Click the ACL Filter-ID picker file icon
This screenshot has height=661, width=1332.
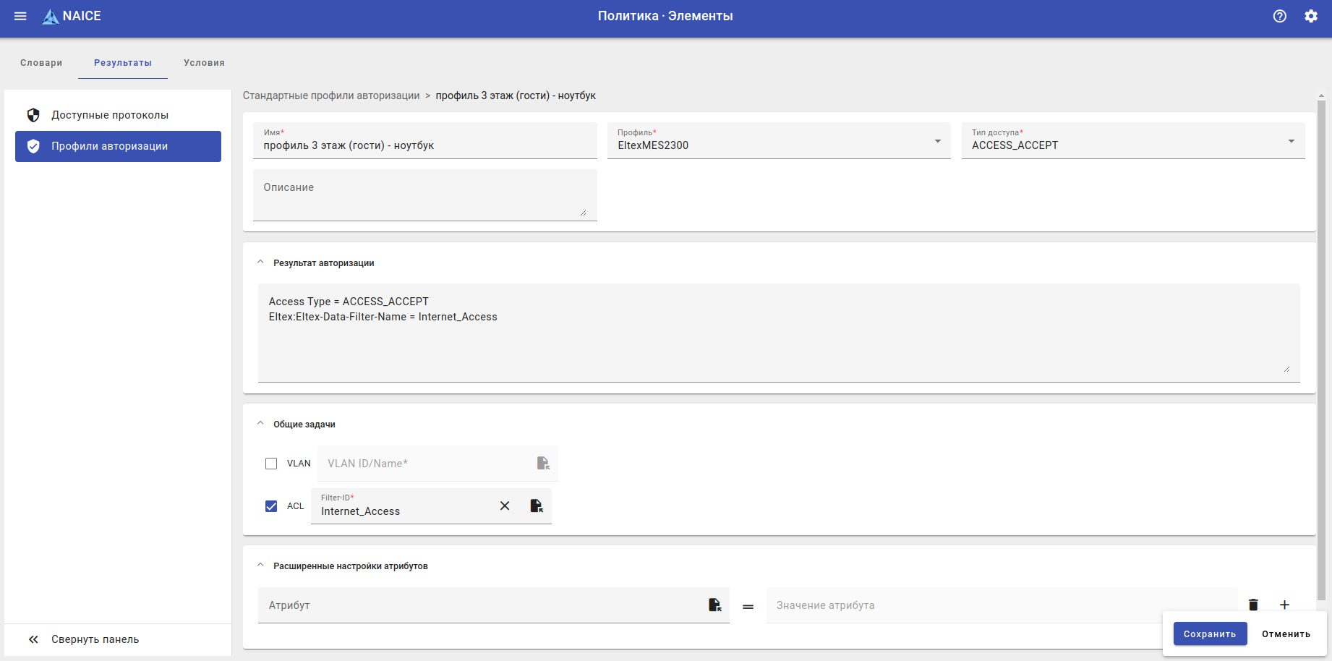(x=537, y=506)
